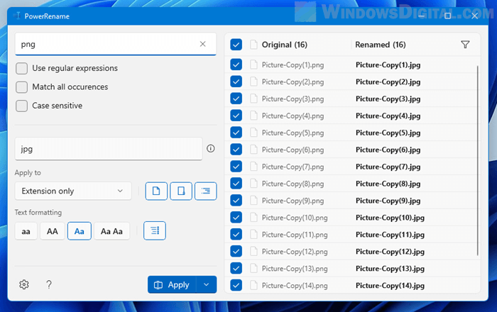Open the 'Extension only' dropdown
Screen dimensions: 497x312
click(73, 191)
